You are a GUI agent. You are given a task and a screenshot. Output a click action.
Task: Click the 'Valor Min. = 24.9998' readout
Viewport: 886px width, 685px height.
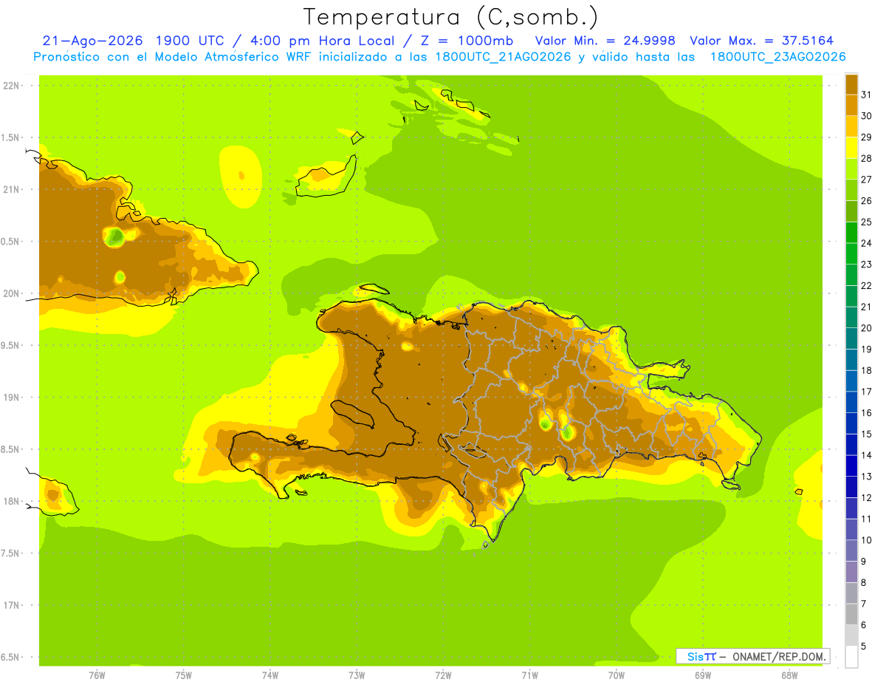[x=605, y=41]
